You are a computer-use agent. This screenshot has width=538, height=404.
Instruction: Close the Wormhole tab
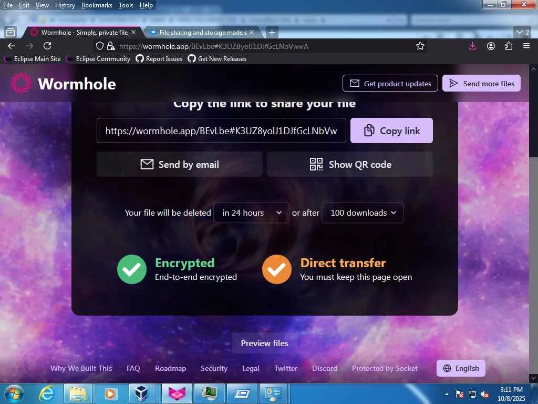(x=133, y=32)
